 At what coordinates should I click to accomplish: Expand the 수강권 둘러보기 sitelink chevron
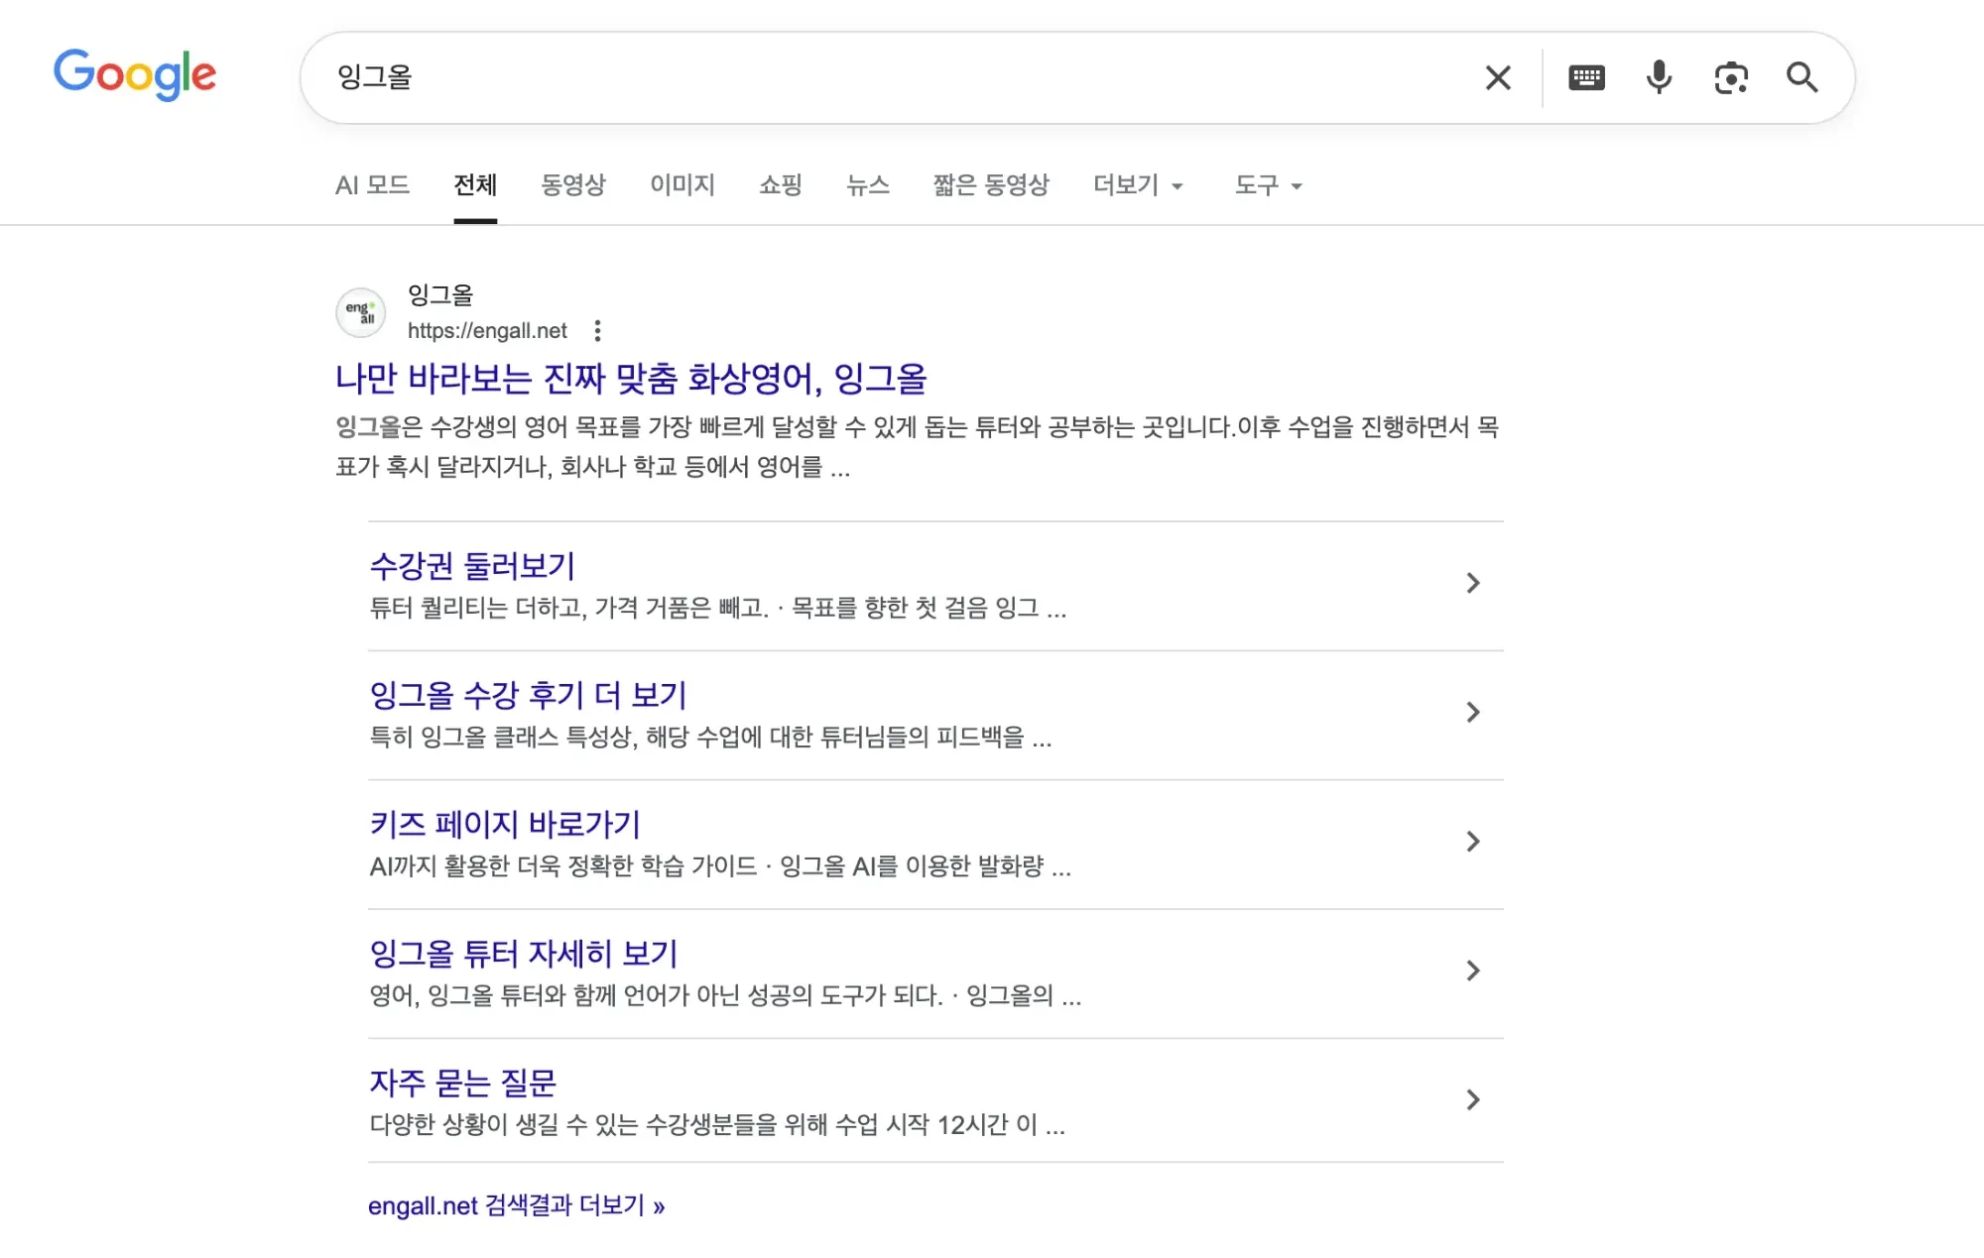click(x=1473, y=584)
